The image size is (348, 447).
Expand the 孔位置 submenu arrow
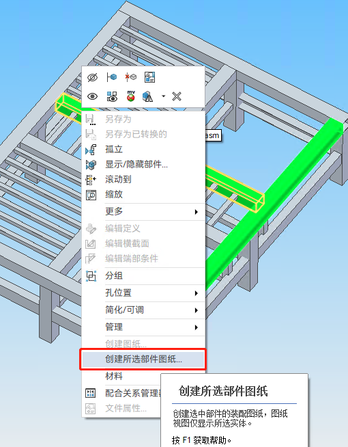tap(197, 293)
